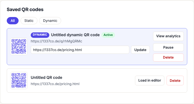This screenshot has width=194, height=104.
Task: Switch to the Dynamic filter
Action: (50, 21)
